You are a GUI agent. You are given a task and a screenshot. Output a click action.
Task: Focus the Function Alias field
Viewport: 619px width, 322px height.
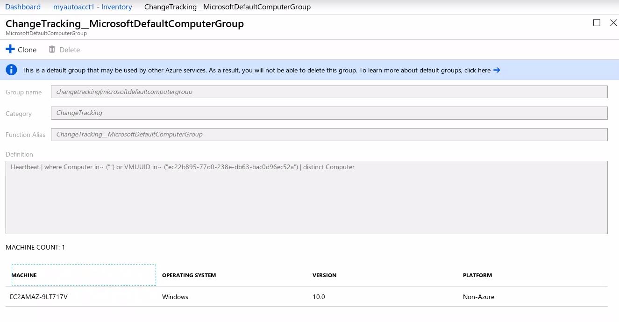click(329, 135)
